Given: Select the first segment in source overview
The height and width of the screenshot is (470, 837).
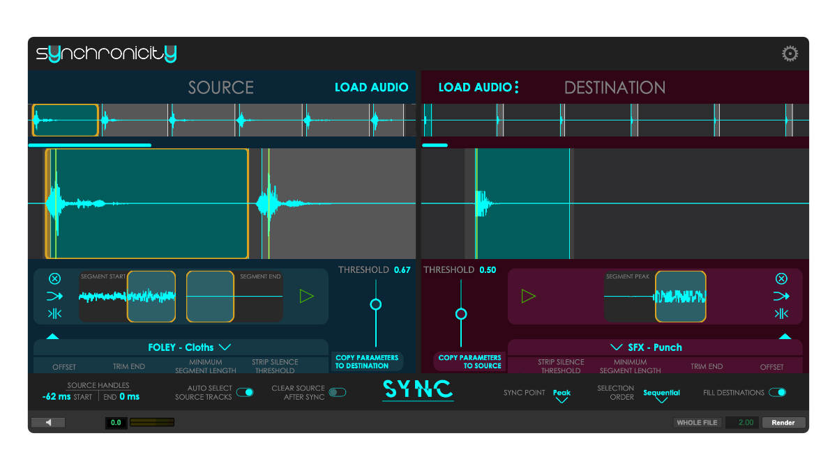Looking at the screenshot, I should pyautogui.click(x=65, y=120).
